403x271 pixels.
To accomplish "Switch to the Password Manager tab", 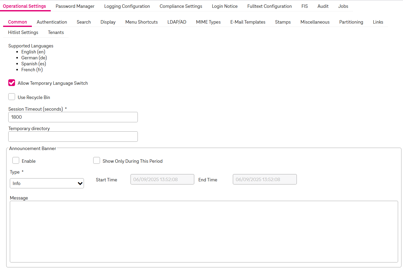I will point(75,6).
